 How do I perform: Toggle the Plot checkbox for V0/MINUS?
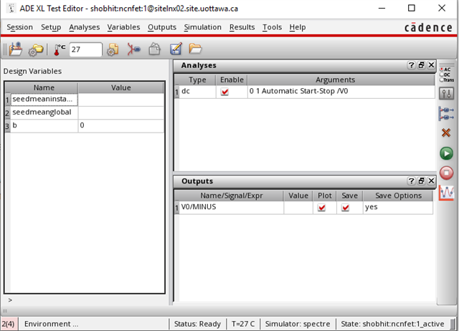[x=322, y=208]
